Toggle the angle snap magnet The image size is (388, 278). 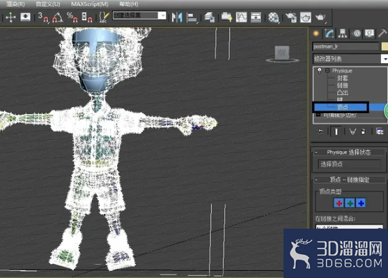[58, 17]
